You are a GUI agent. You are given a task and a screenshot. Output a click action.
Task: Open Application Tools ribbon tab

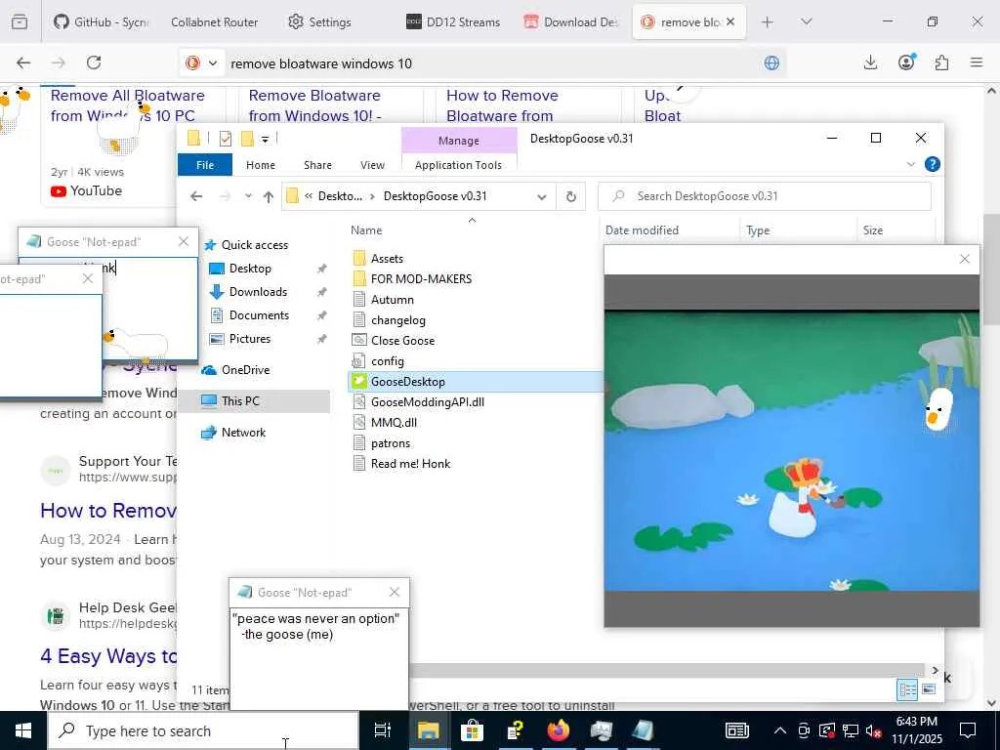(x=459, y=165)
